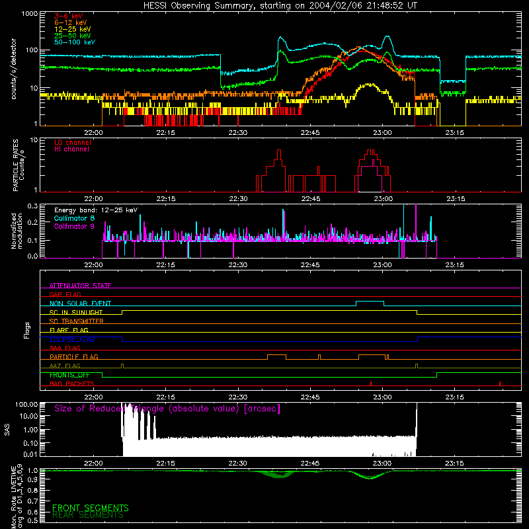The height and width of the screenshot is (529, 529).
Task: Click the 'Size of Reduced Triangle' label
Action: click(167, 409)
